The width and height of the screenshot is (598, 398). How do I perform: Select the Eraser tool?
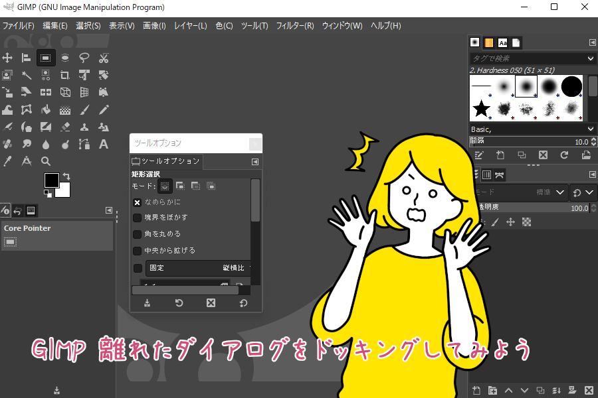pos(65,127)
